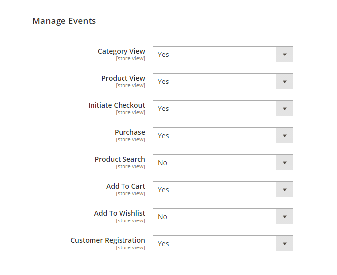Click the Initiate Checkout dropdown arrow
337x275 pixels.
coord(284,109)
